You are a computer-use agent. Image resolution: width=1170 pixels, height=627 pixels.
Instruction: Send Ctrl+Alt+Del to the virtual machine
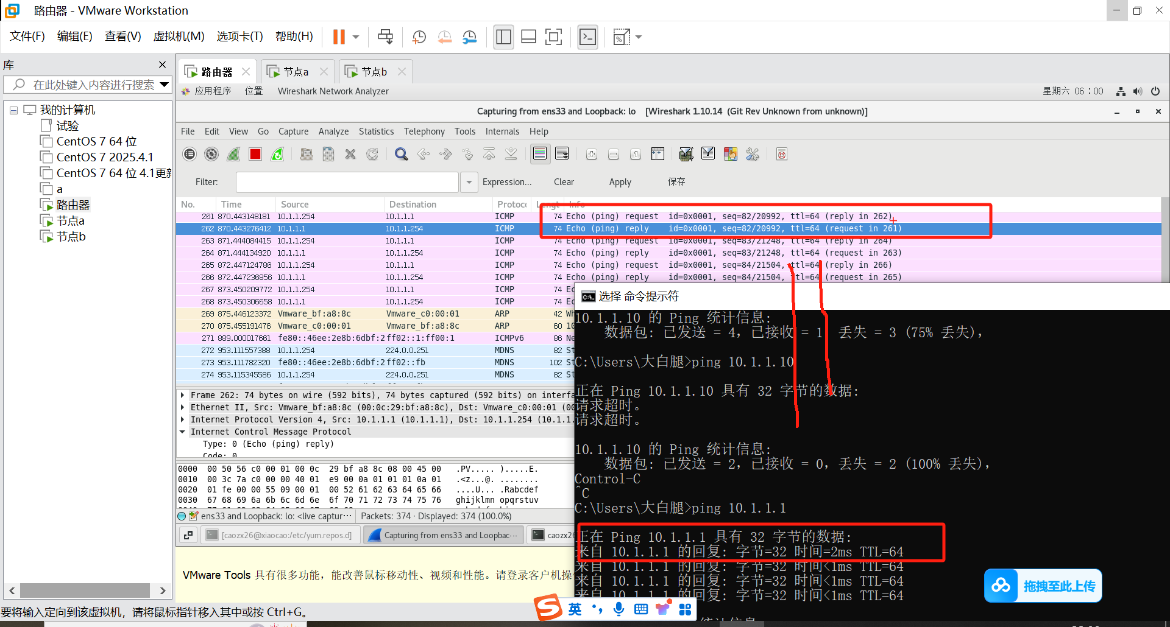[x=386, y=37]
